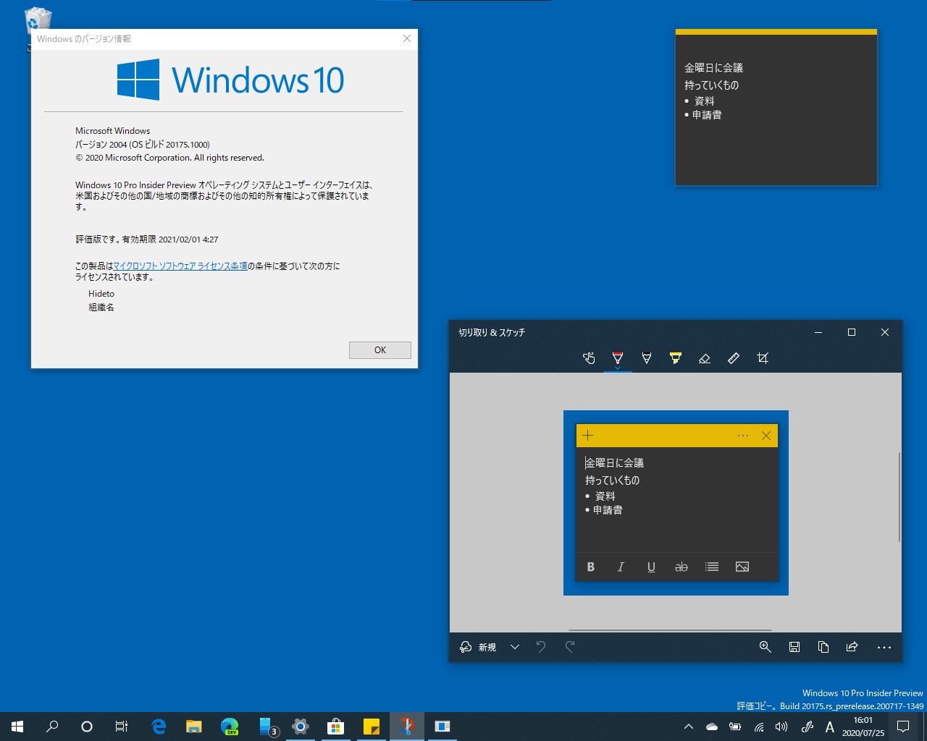This screenshot has width=927, height=741.
Task: Activate the ruler tool
Action: click(734, 357)
